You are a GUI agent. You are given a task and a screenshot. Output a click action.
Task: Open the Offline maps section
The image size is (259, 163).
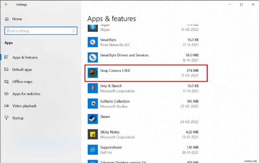pyautogui.click(x=22, y=81)
